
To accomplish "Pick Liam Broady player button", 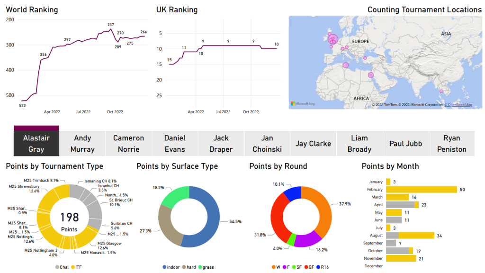I will click(x=359, y=143).
